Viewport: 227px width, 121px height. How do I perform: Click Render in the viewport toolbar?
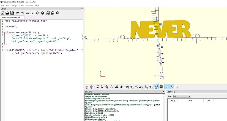click(92, 87)
